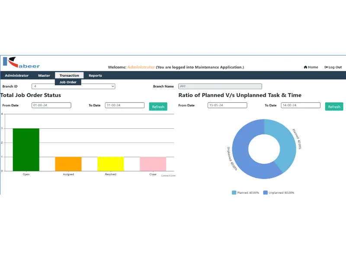Viewport: 346px width, 260px height.
Task: Open the Administrator menu
Action: 16,75
